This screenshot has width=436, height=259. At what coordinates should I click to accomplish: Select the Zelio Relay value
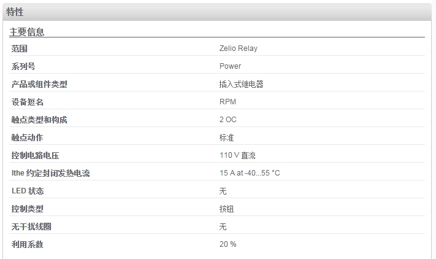(x=239, y=48)
